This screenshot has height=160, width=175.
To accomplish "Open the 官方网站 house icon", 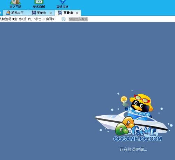I will point(16,2).
